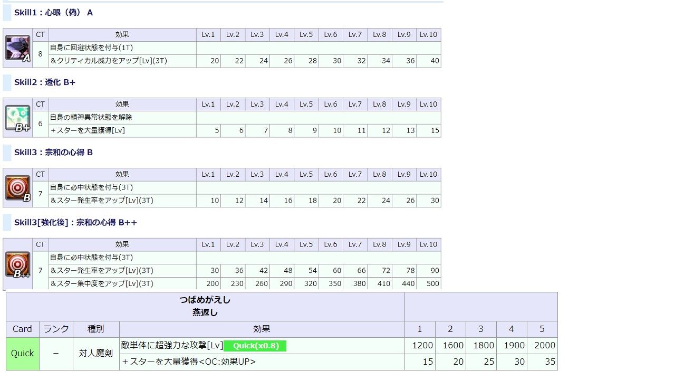Viewport: 675px width, 380px height.
Task: Click the Skill3：宗和の心得 B heading
Action: (x=53, y=153)
